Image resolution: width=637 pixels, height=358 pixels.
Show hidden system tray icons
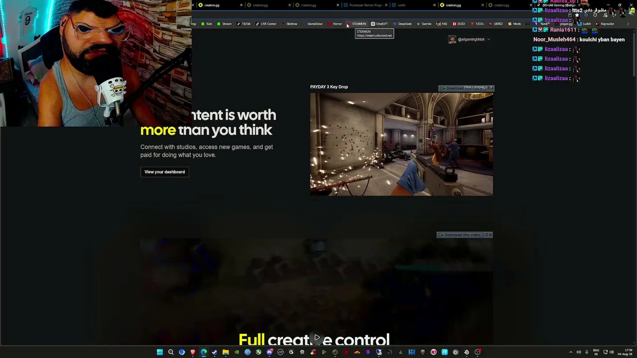[571, 352]
